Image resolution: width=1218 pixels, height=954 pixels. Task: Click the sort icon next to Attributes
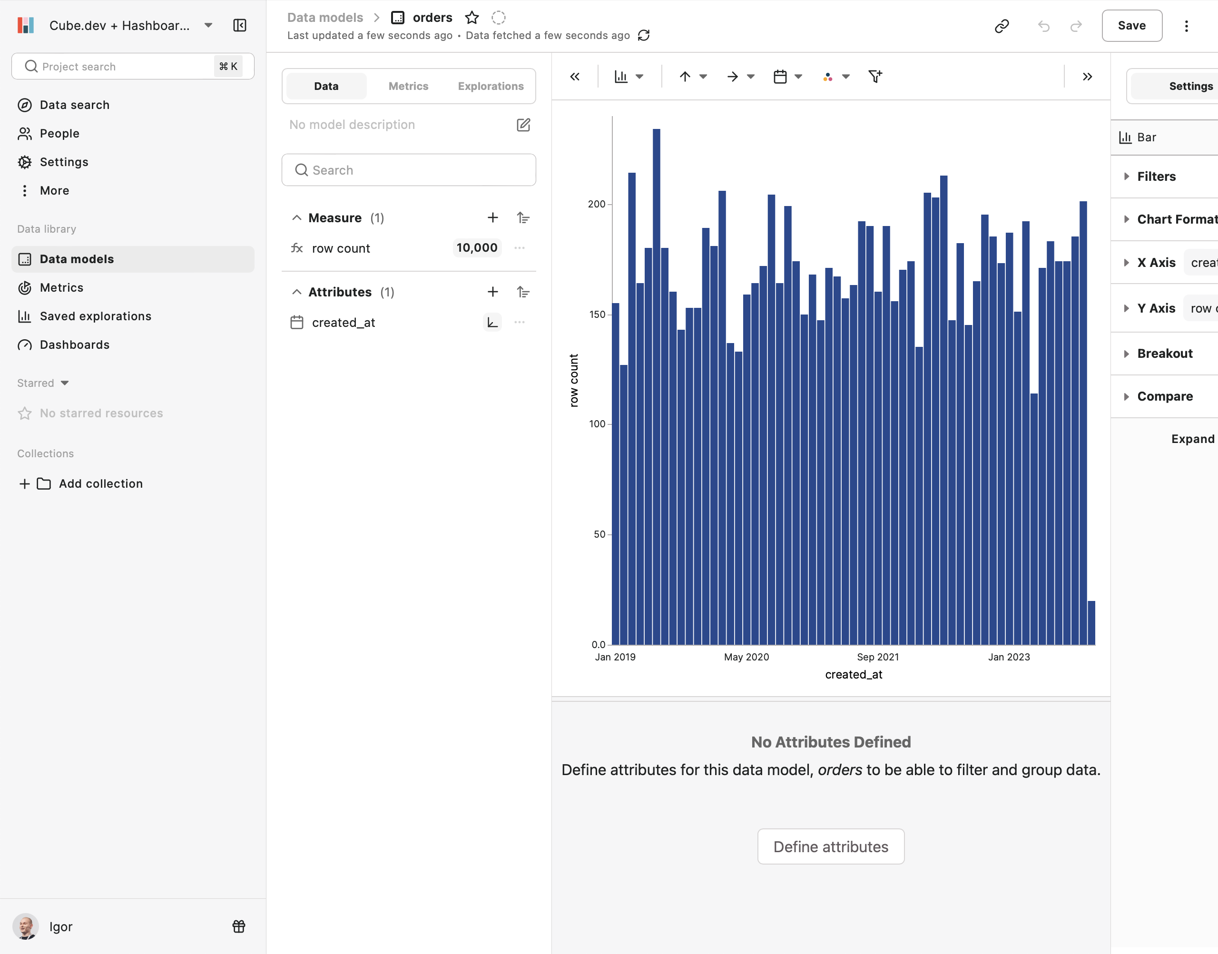(523, 292)
